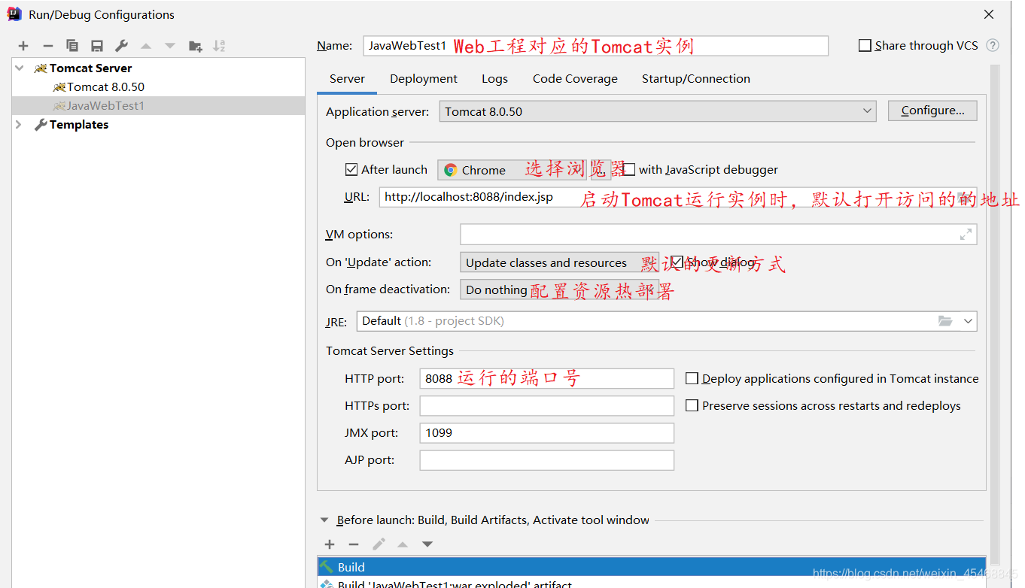The width and height of the screenshot is (1025, 588).
Task: Remove the selected Before launch task
Action: [x=354, y=544]
